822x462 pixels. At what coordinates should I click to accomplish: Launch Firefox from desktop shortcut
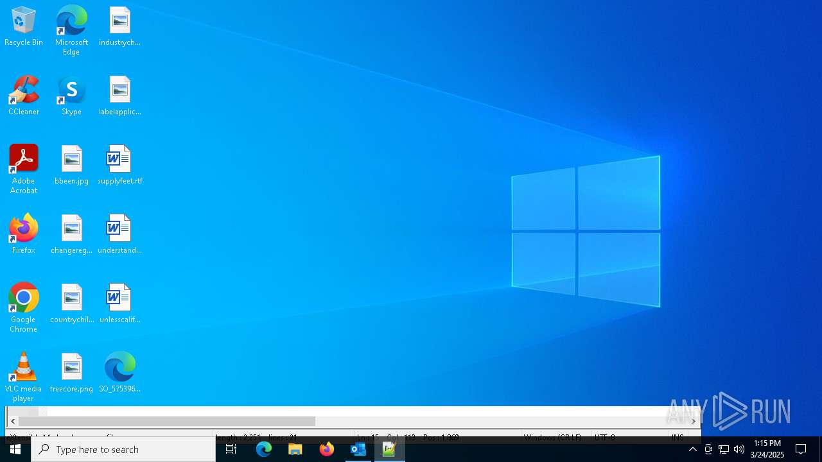(x=24, y=235)
